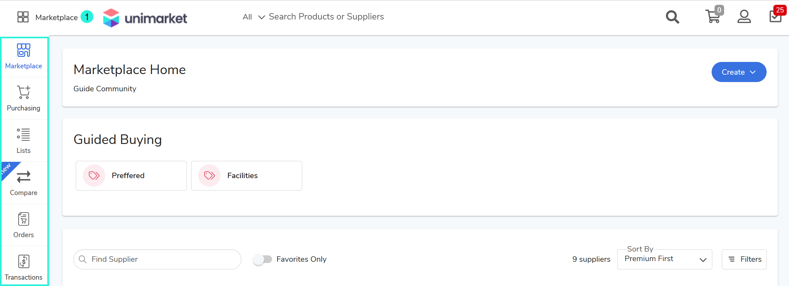
Task: Open the Sort By Premium First dropdown
Action: click(x=664, y=259)
